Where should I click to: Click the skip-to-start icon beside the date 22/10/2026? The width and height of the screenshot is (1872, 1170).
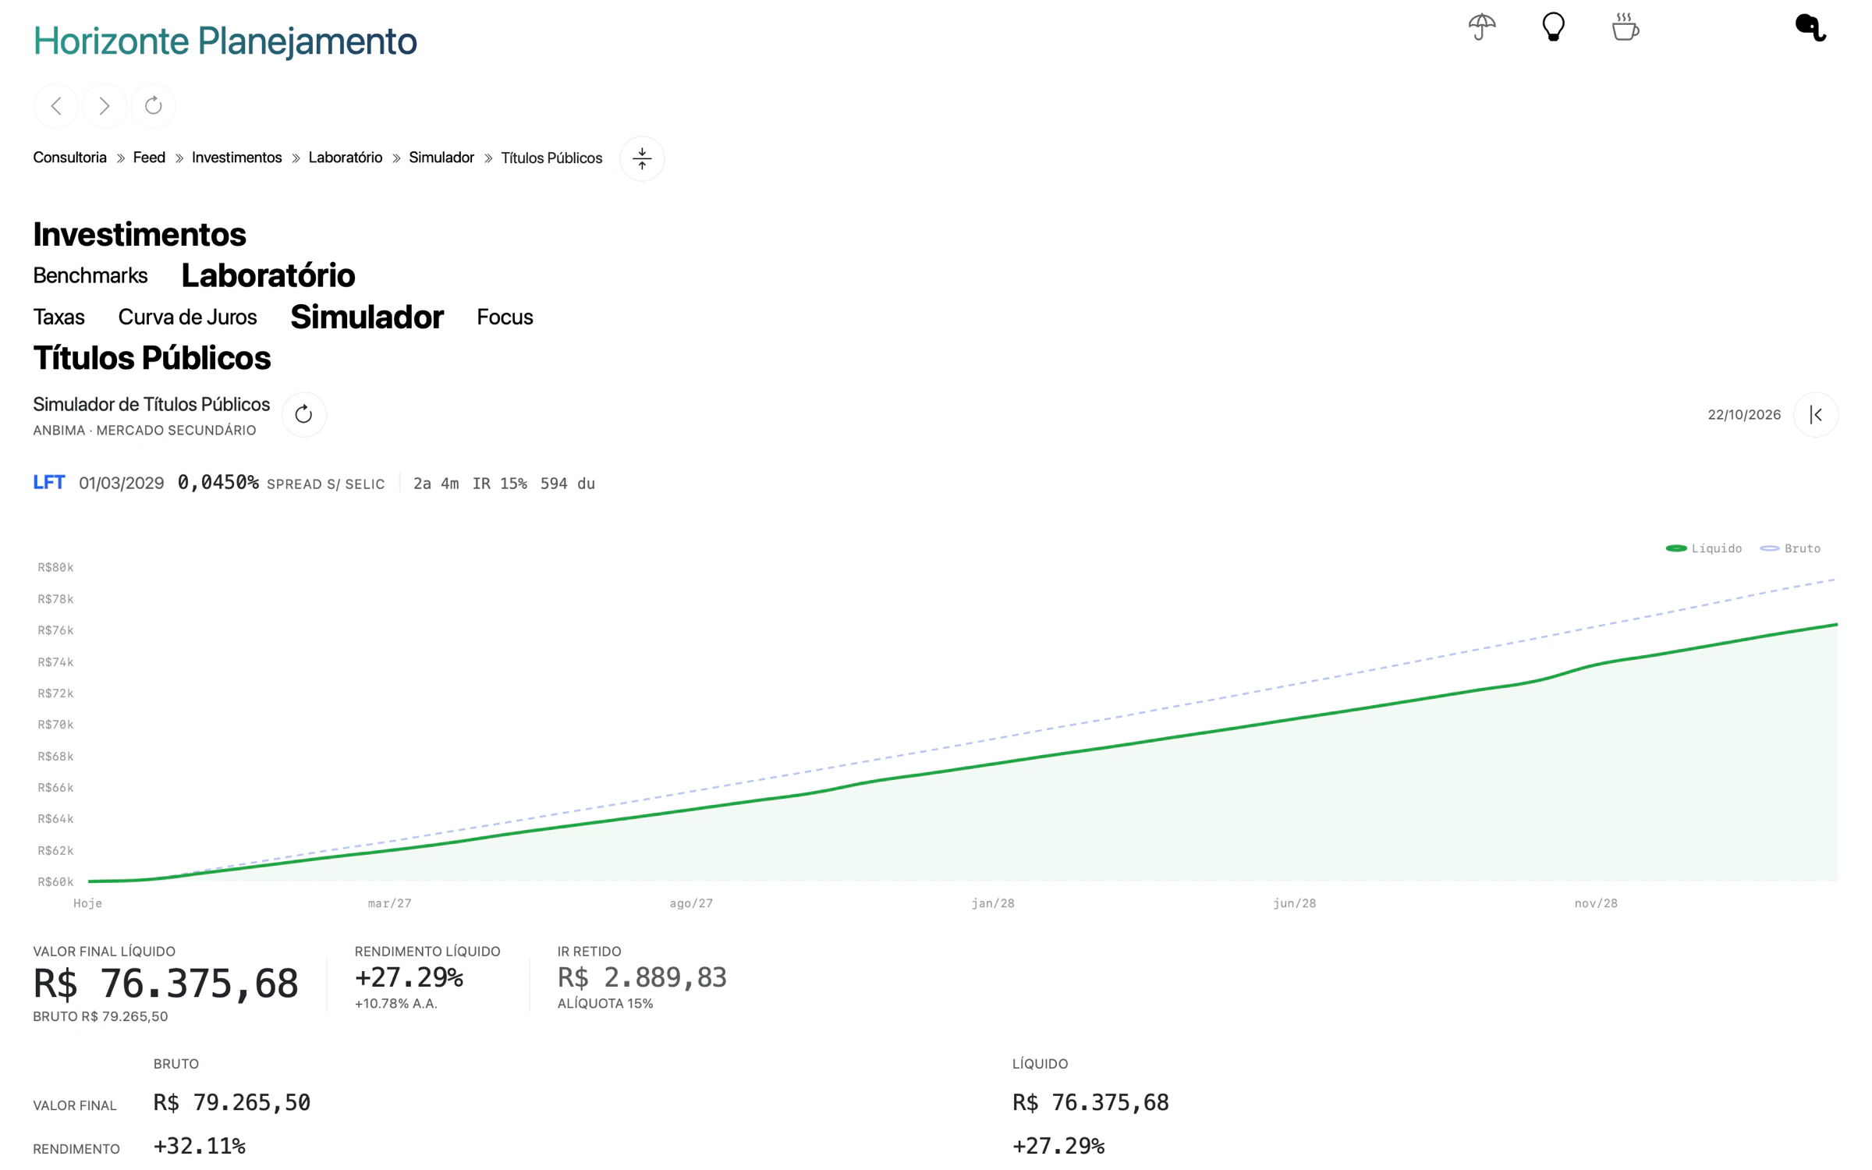point(1816,414)
